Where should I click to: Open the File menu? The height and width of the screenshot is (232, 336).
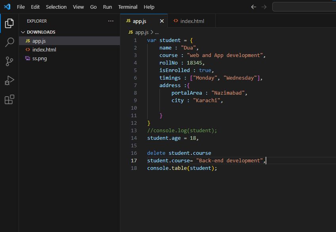21,7
